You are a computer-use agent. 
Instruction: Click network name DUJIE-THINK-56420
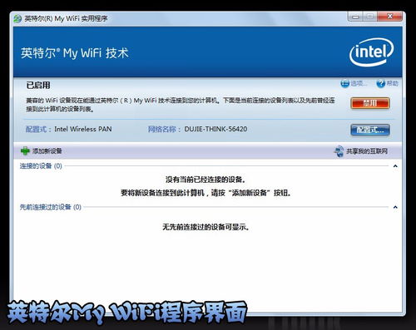click(x=215, y=129)
